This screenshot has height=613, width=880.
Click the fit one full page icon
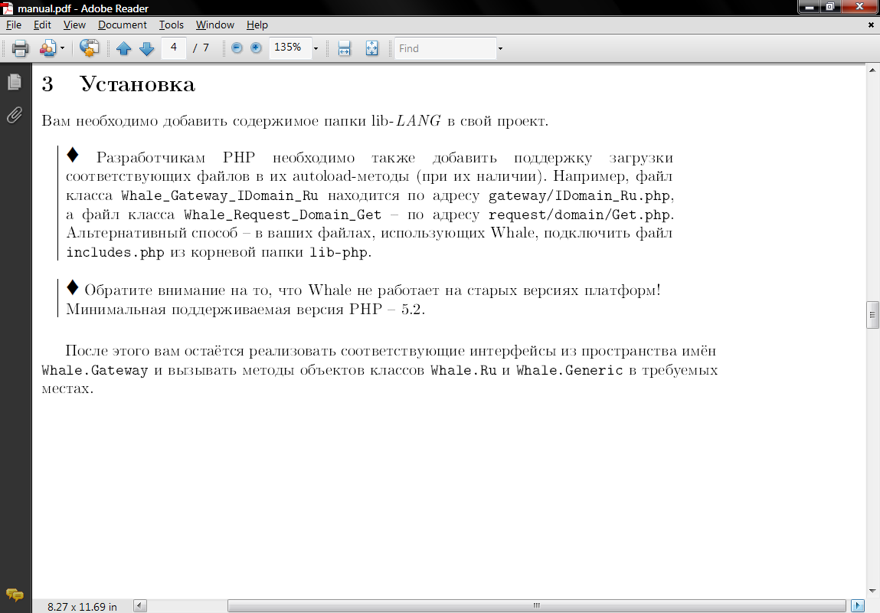tap(371, 48)
